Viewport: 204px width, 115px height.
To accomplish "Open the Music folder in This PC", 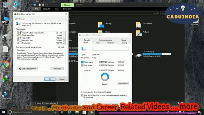I will 104,32.
